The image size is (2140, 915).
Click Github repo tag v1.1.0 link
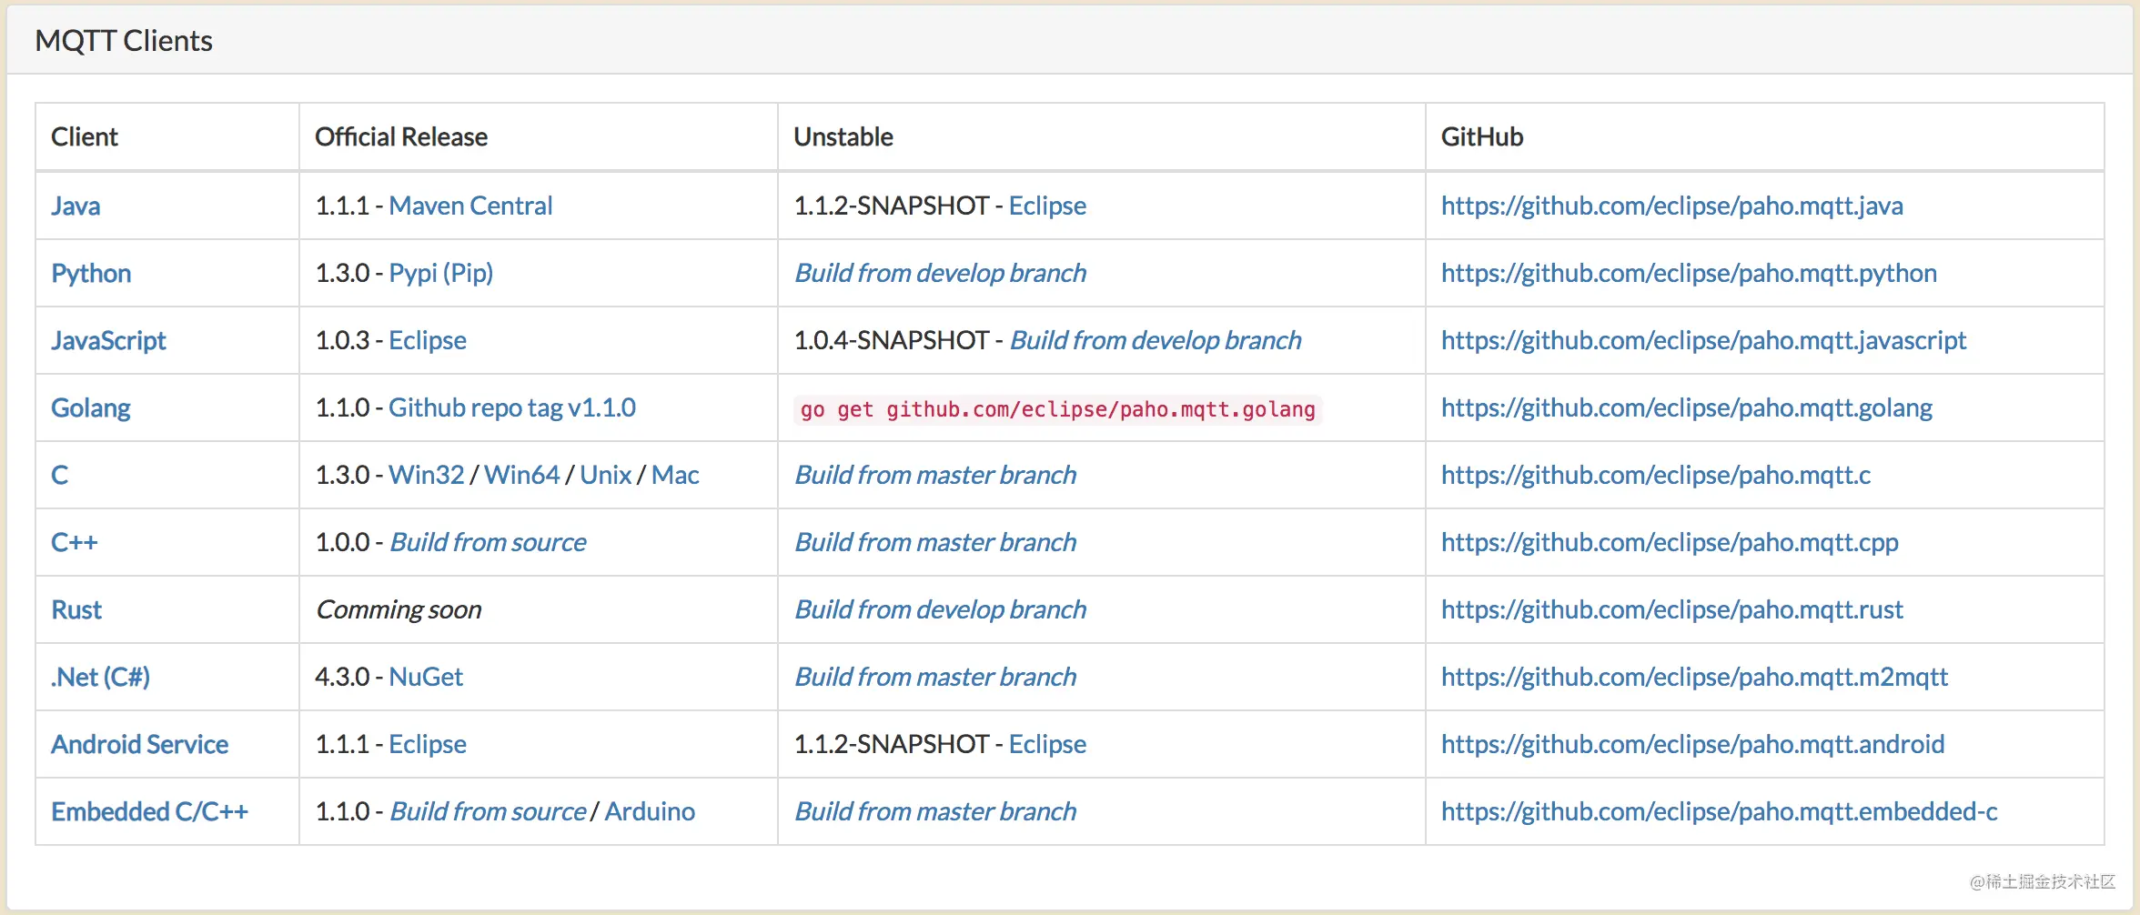click(x=512, y=407)
